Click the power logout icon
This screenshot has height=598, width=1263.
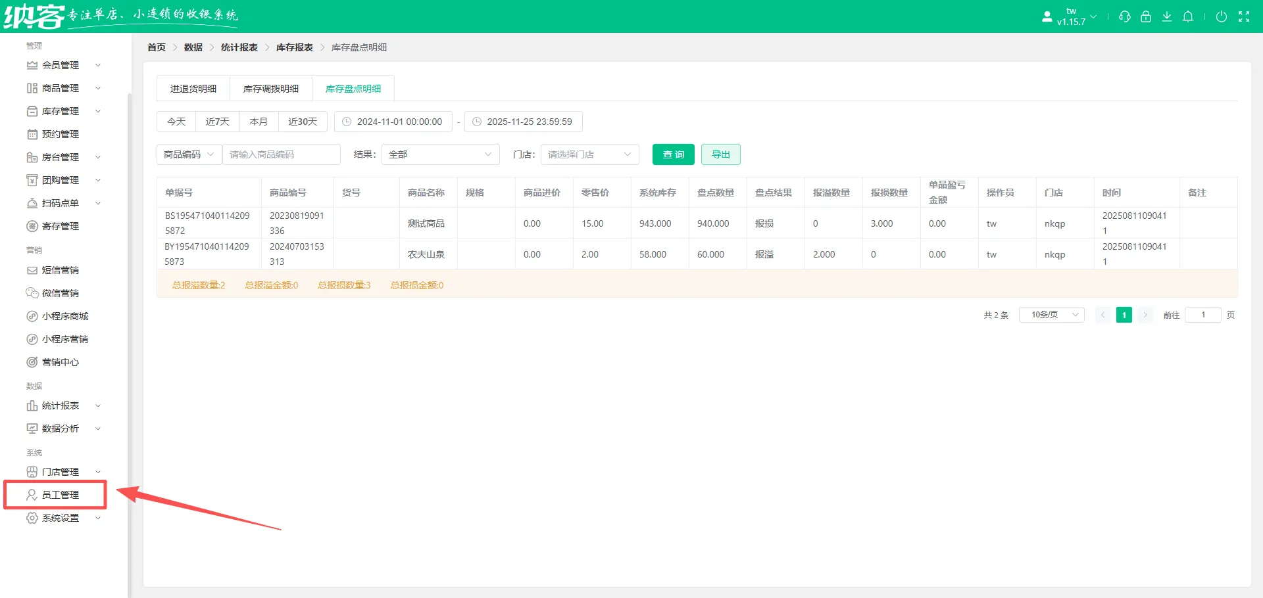[1221, 17]
